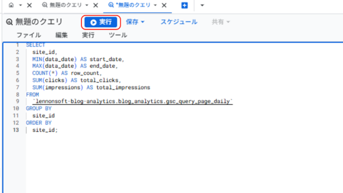
Task: Click the 'SUM(clicks) AS total_clicks' line
Action: 77,80
